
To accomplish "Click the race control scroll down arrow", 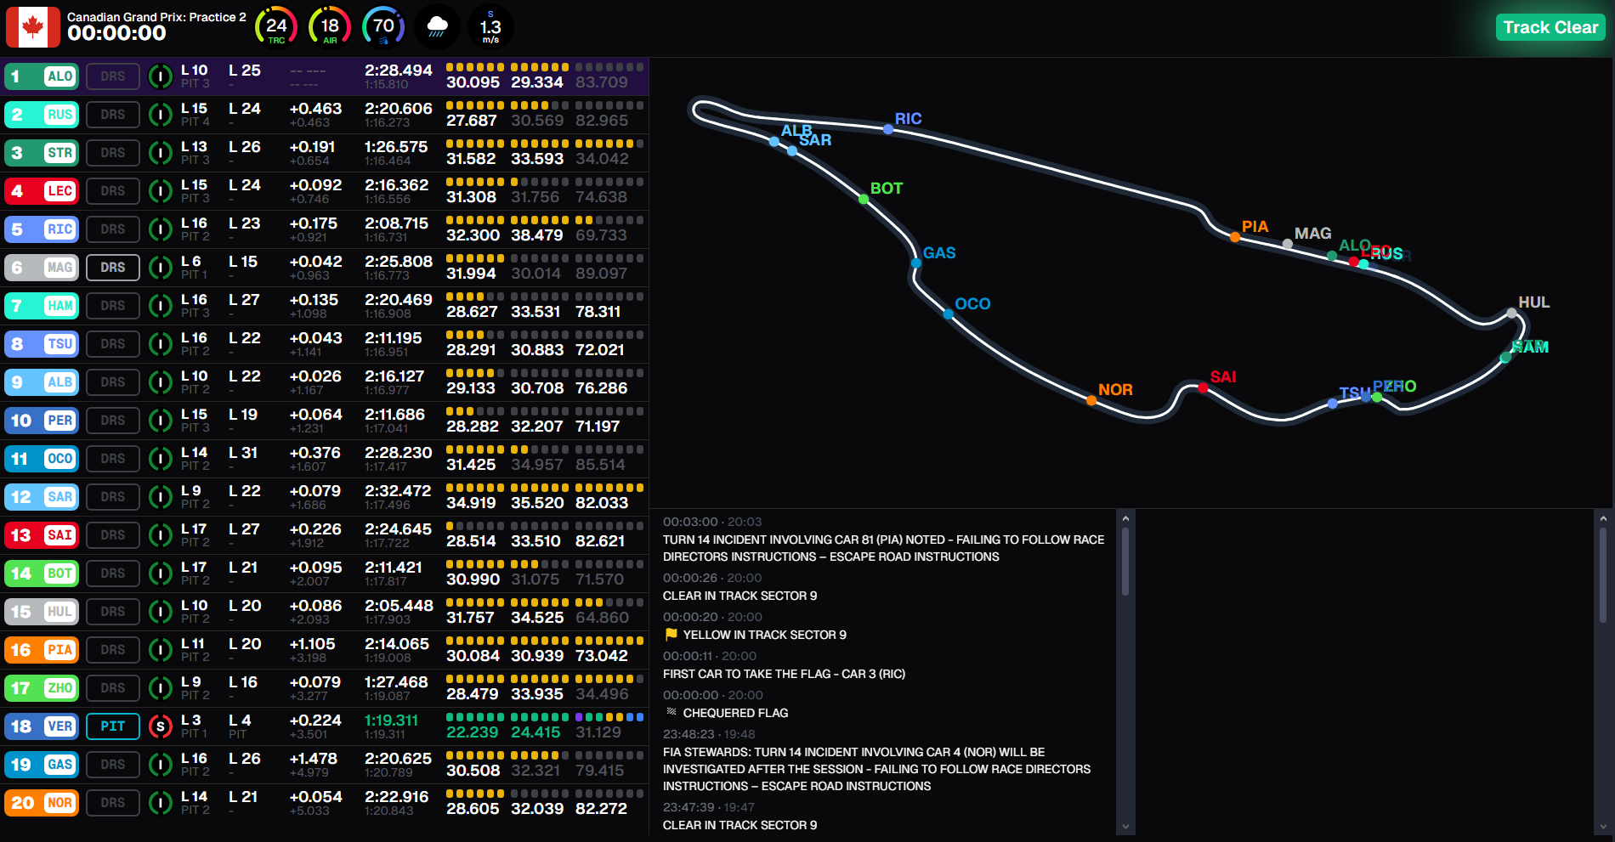I will (x=1125, y=826).
